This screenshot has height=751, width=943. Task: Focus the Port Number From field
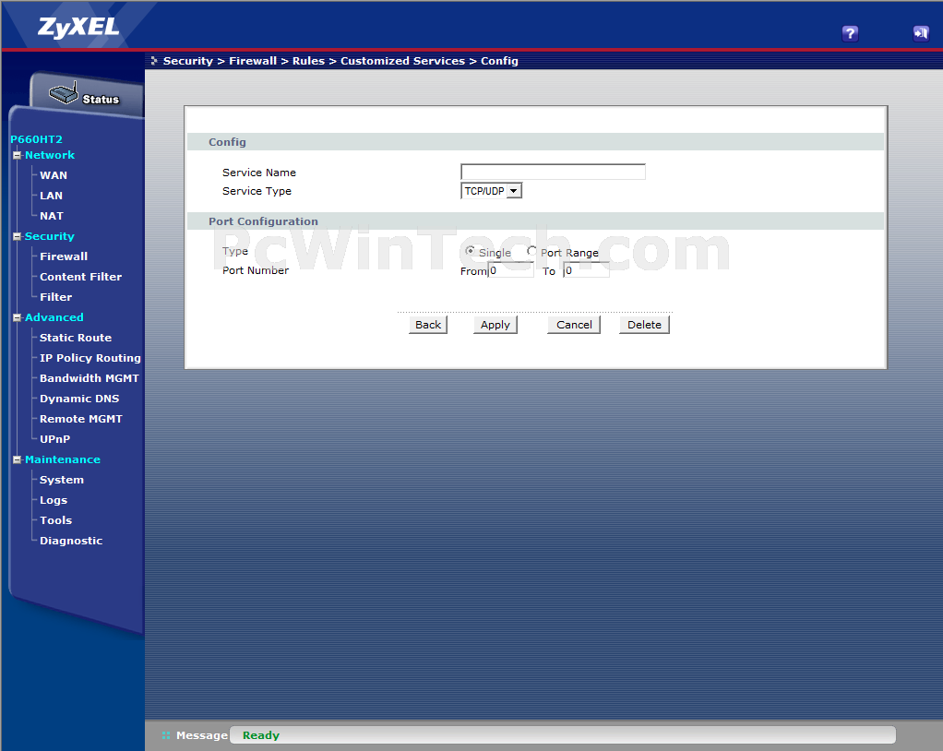[x=510, y=270]
